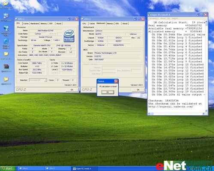Image resolution: width=214 pixels, height=171 pixels.
Task: Click the Checksum line in Super PI
Action: click(163, 101)
